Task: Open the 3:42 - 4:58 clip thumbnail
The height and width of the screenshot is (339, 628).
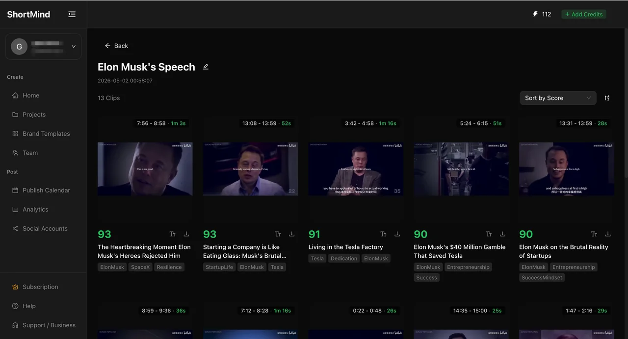Action: (356, 169)
